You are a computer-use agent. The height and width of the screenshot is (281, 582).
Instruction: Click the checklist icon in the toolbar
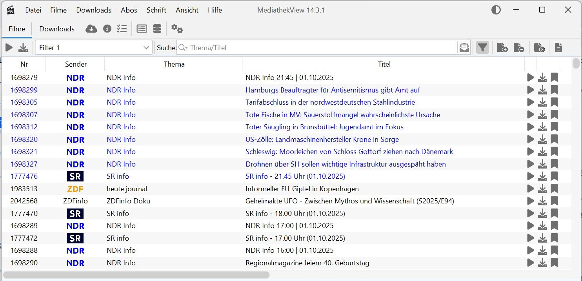(122, 29)
